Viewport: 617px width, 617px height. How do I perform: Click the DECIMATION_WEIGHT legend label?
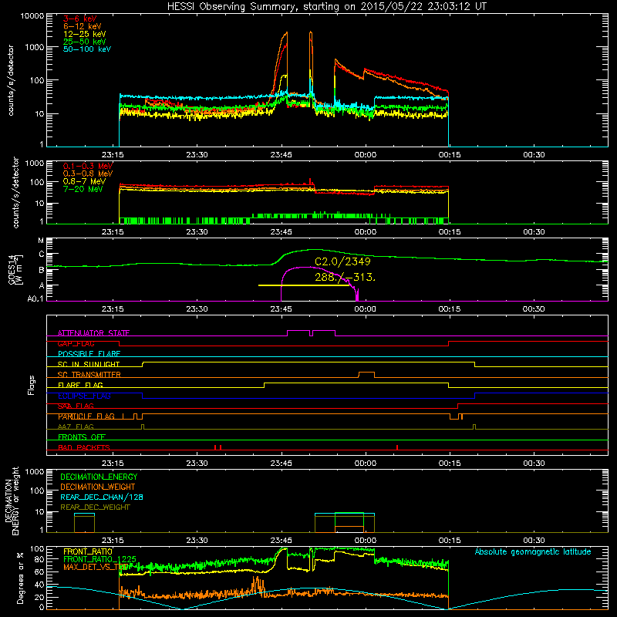click(98, 487)
